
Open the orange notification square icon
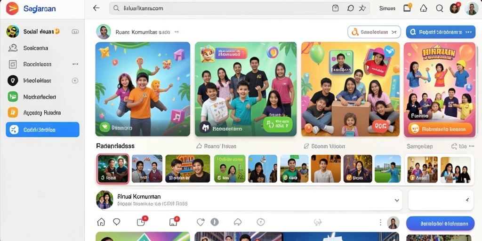pyautogui.click(x=407, y=8)
